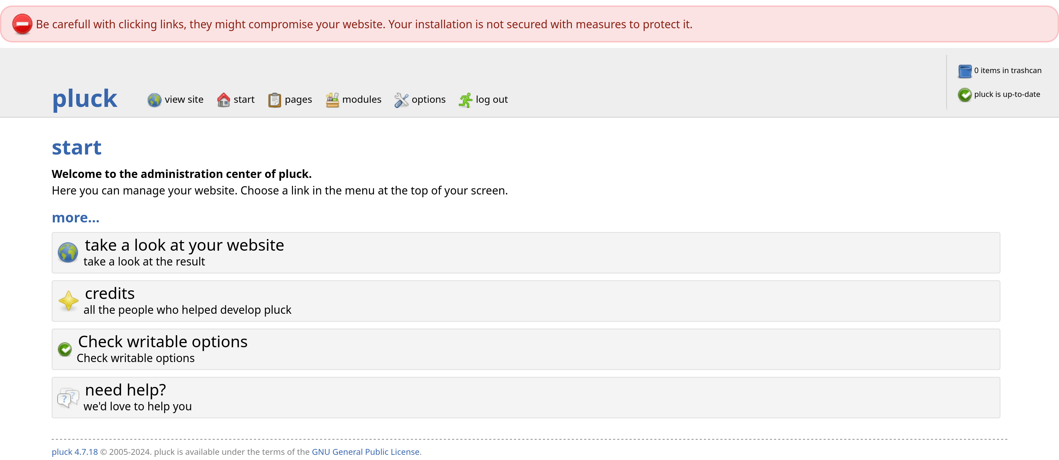1059x460 pixels.
Task: Click the running man log out icon
Action: coord(465,100)
